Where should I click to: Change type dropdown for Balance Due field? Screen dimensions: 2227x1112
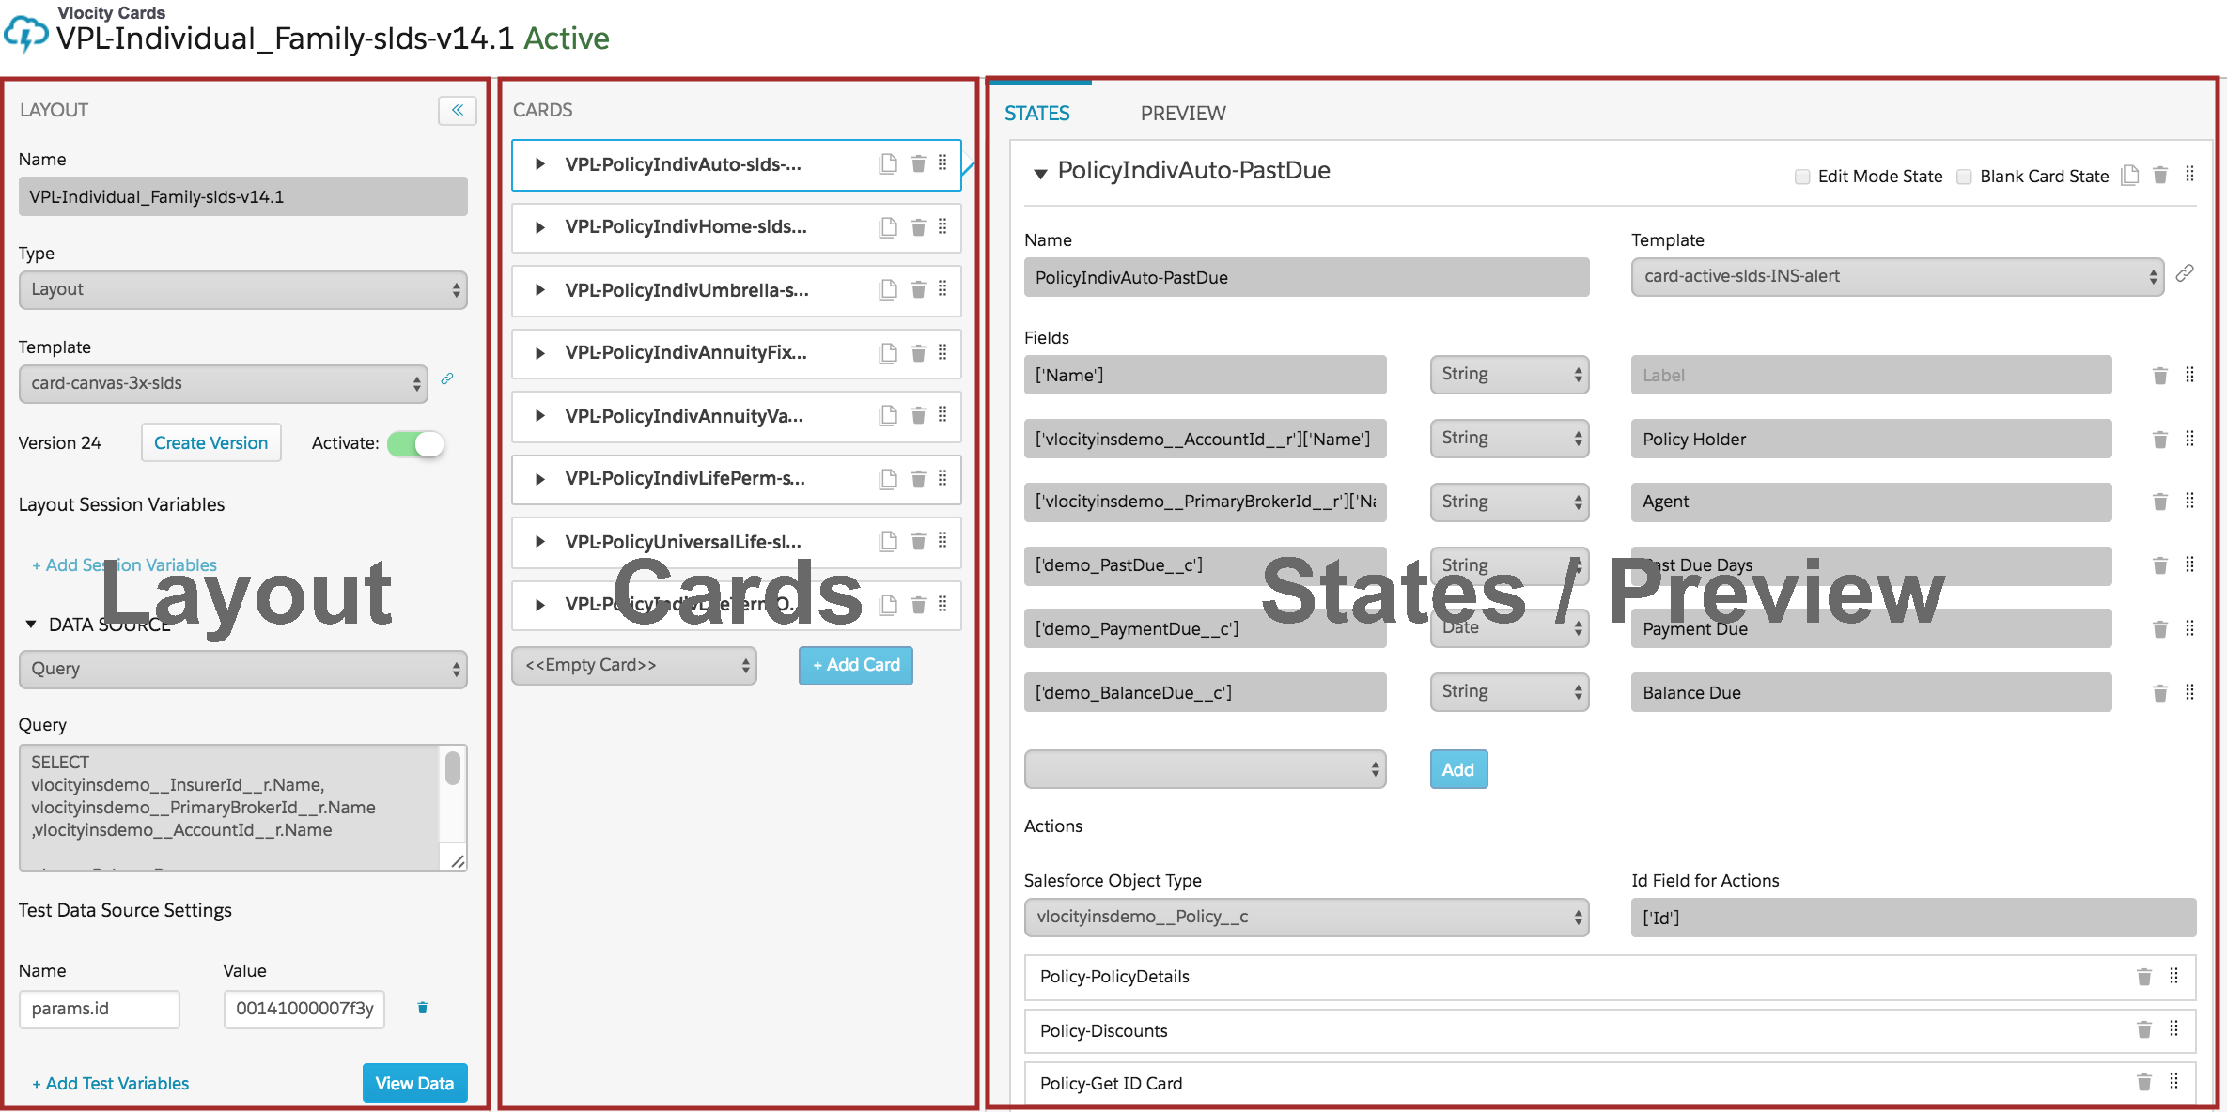point(1509,692)
